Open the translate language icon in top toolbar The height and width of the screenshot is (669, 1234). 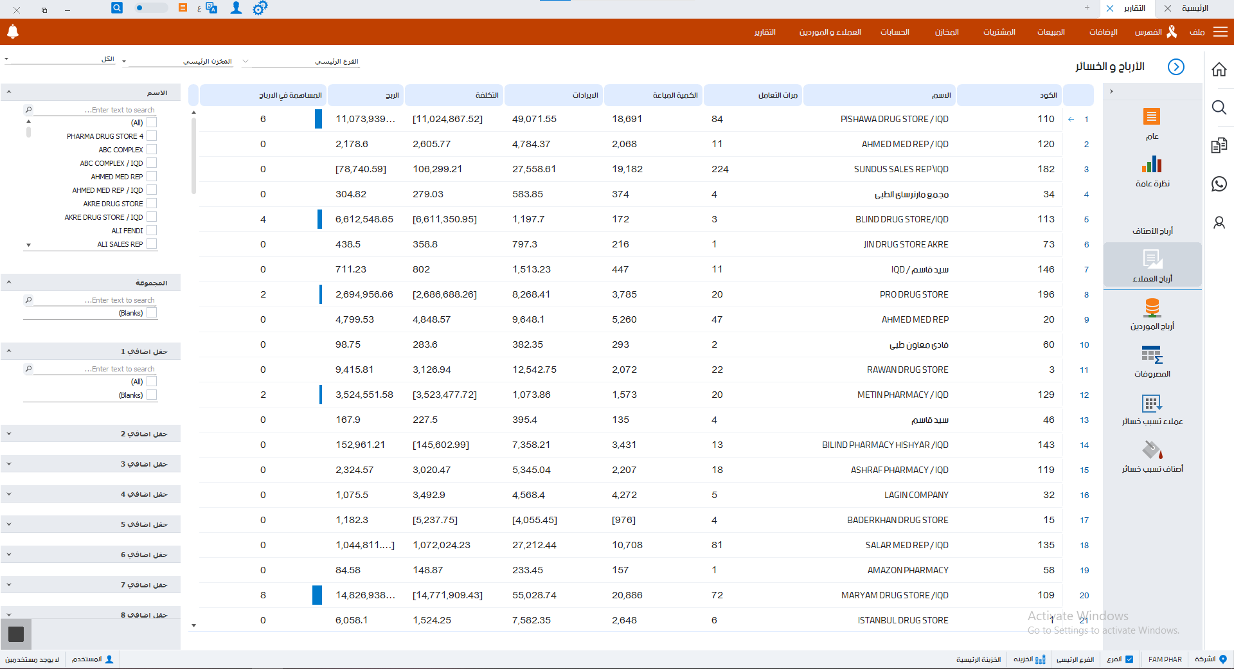[x=211, y=8]
